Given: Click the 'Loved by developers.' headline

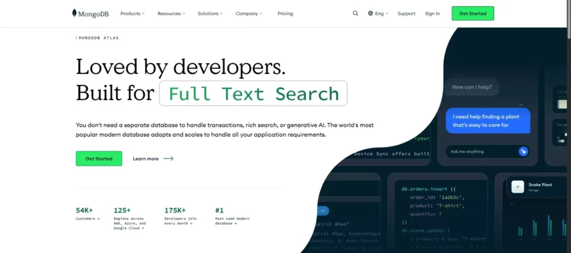Looking at the screenshot, I should pyautogui.click(x=181, y=67).
